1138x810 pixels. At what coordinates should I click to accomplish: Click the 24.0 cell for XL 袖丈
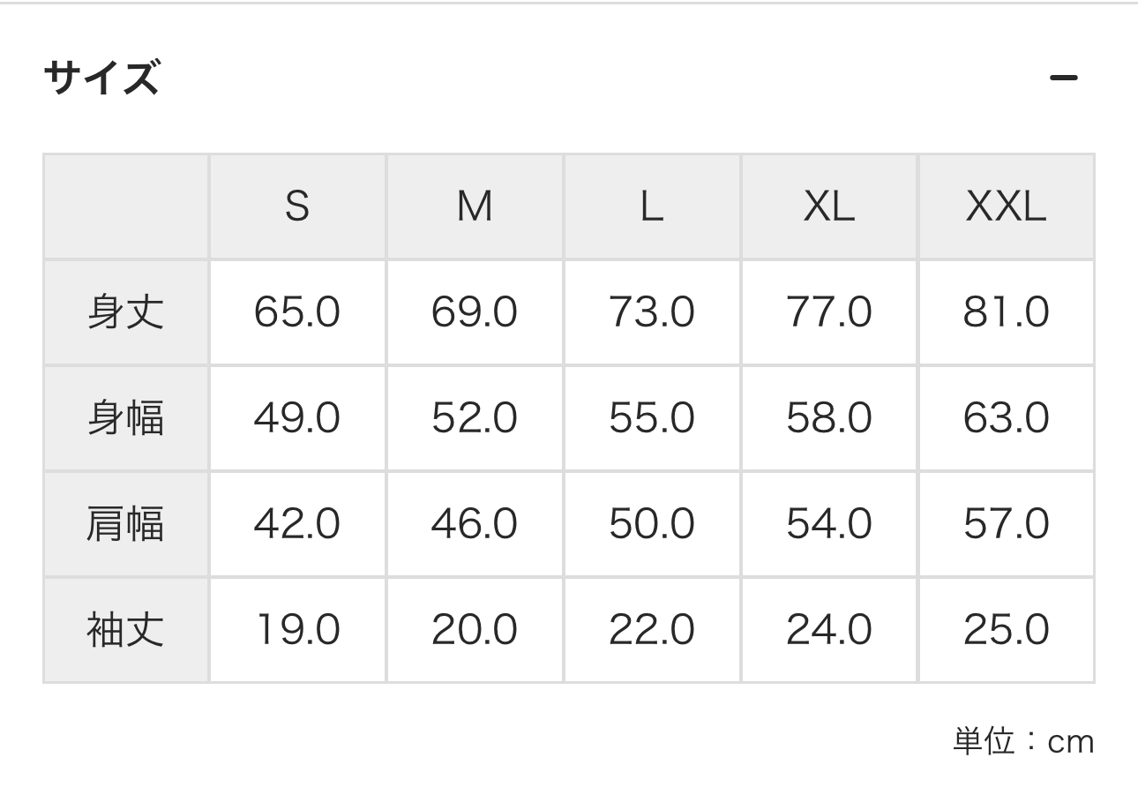pyautogui.click(x=829, y=630)
